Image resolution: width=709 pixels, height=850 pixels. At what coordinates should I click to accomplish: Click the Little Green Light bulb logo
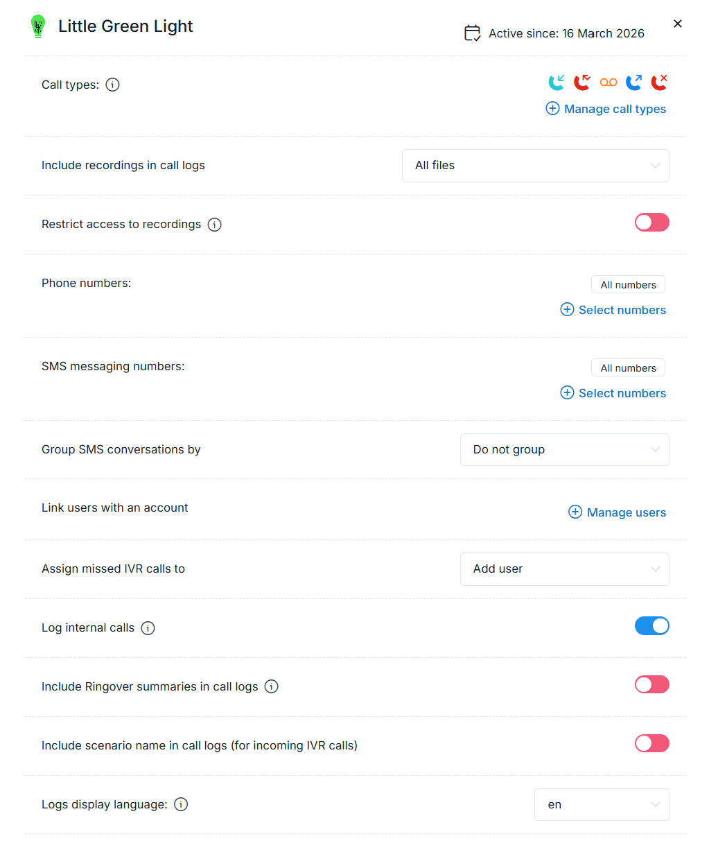pyautogui.click(x=38, y=26)
